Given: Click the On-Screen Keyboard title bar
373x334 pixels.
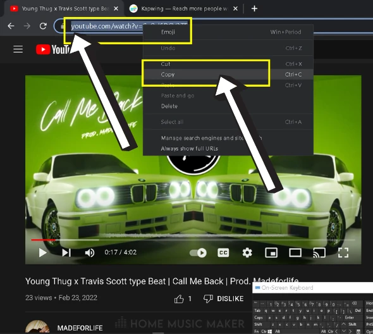Looking at the screenshot, I should coord(312,288).
